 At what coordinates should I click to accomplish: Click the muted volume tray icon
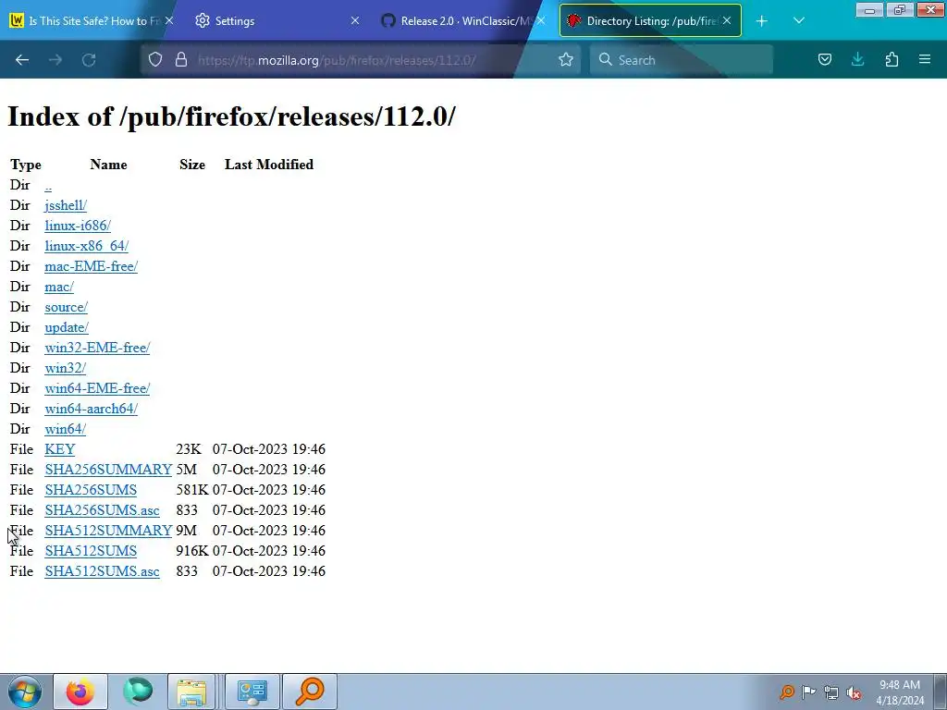pyautogui.click(x=854, y=692)
